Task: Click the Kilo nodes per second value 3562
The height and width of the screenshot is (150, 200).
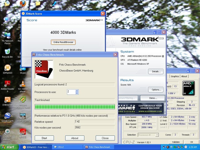Action: click(95, 127)
